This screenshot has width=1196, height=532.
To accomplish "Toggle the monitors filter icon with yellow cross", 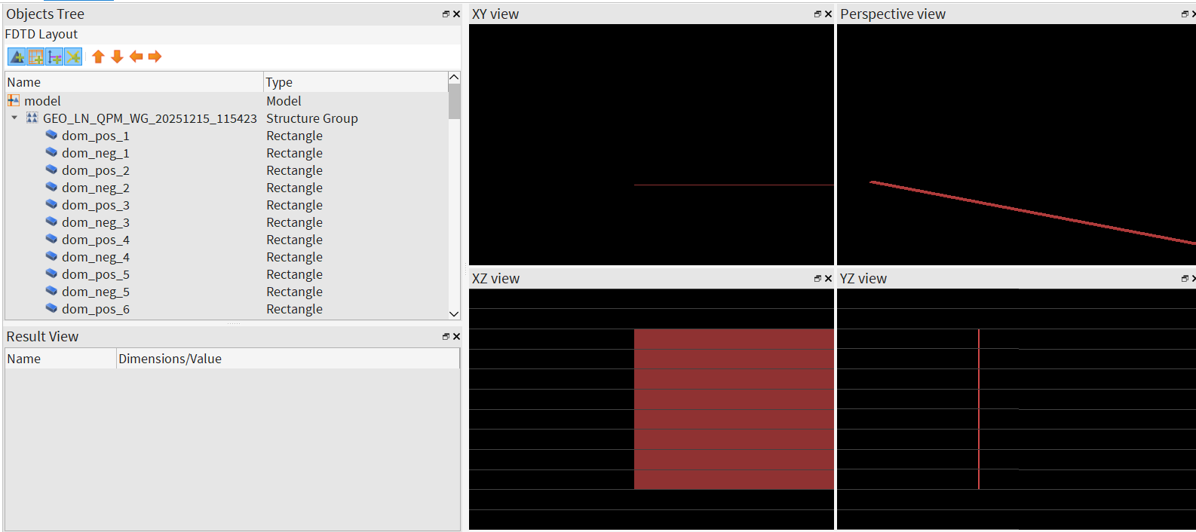I will click(73, 57).
